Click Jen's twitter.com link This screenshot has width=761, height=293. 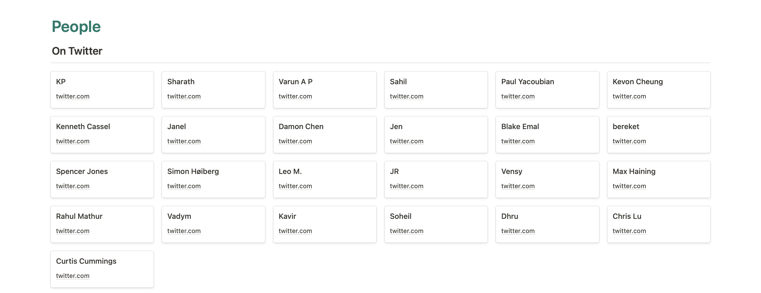[406, 141]
